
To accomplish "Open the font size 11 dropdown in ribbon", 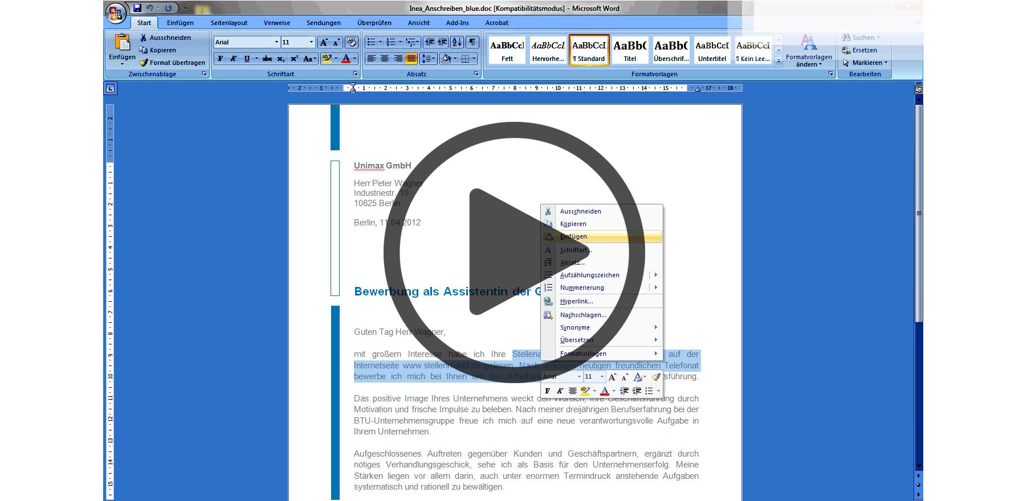I will (x=311, y=42).
